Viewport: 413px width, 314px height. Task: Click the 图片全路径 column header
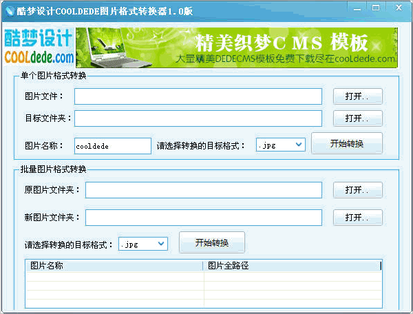click(291, 266)
